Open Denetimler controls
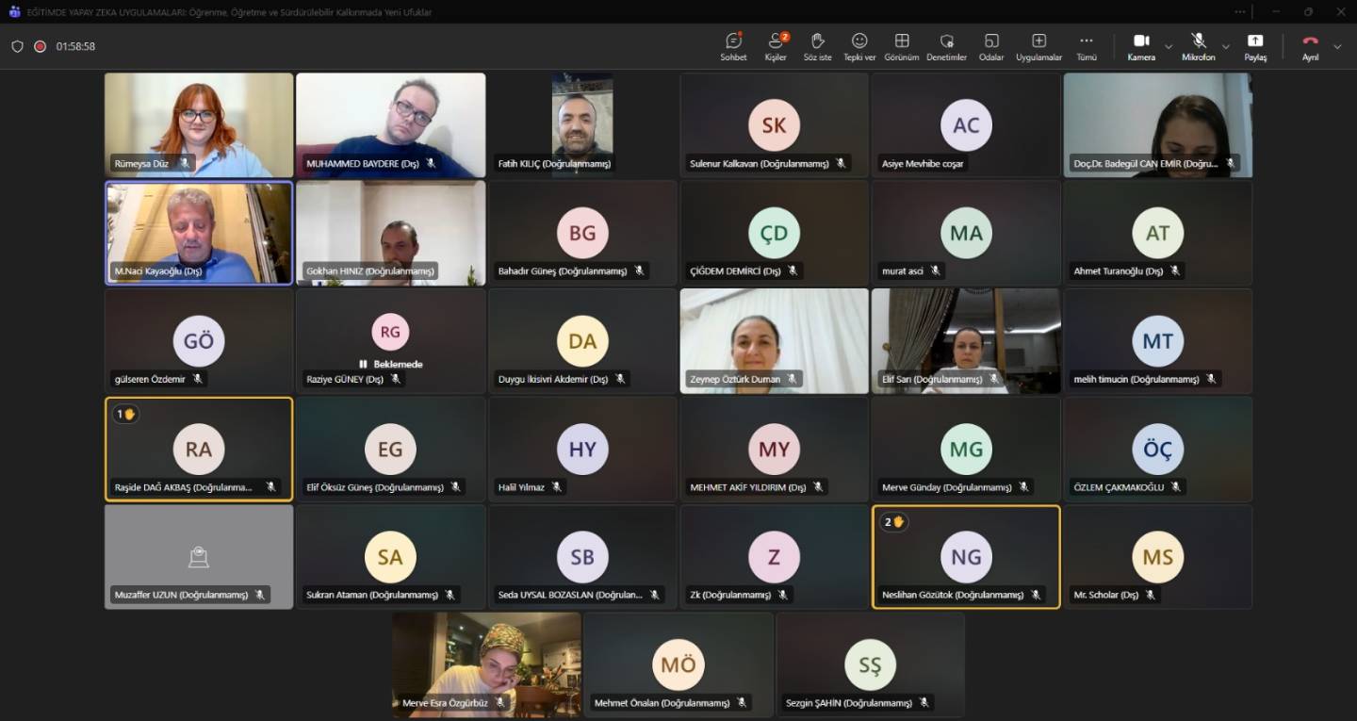The width and height of the screenshot is (1357, 721). tap(946, 46)
